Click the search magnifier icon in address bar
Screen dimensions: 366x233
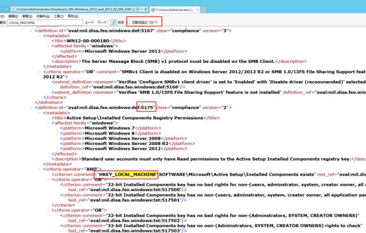[138, 9]
